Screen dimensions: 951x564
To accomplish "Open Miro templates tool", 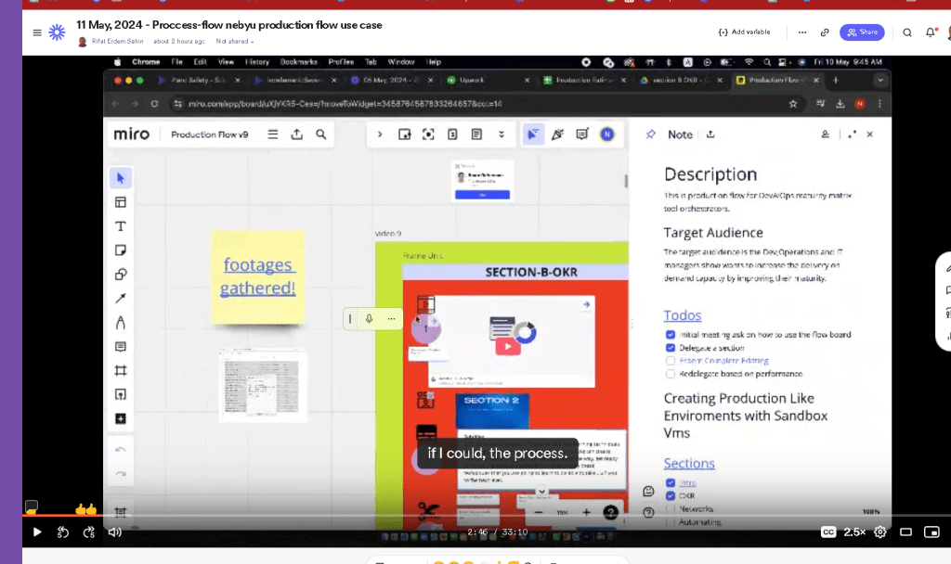I will tap(120, 202).
